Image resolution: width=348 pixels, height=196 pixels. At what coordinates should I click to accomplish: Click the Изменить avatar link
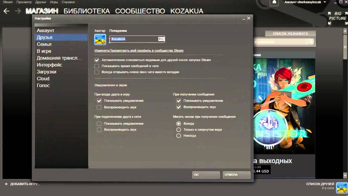[x=102, y=51]
